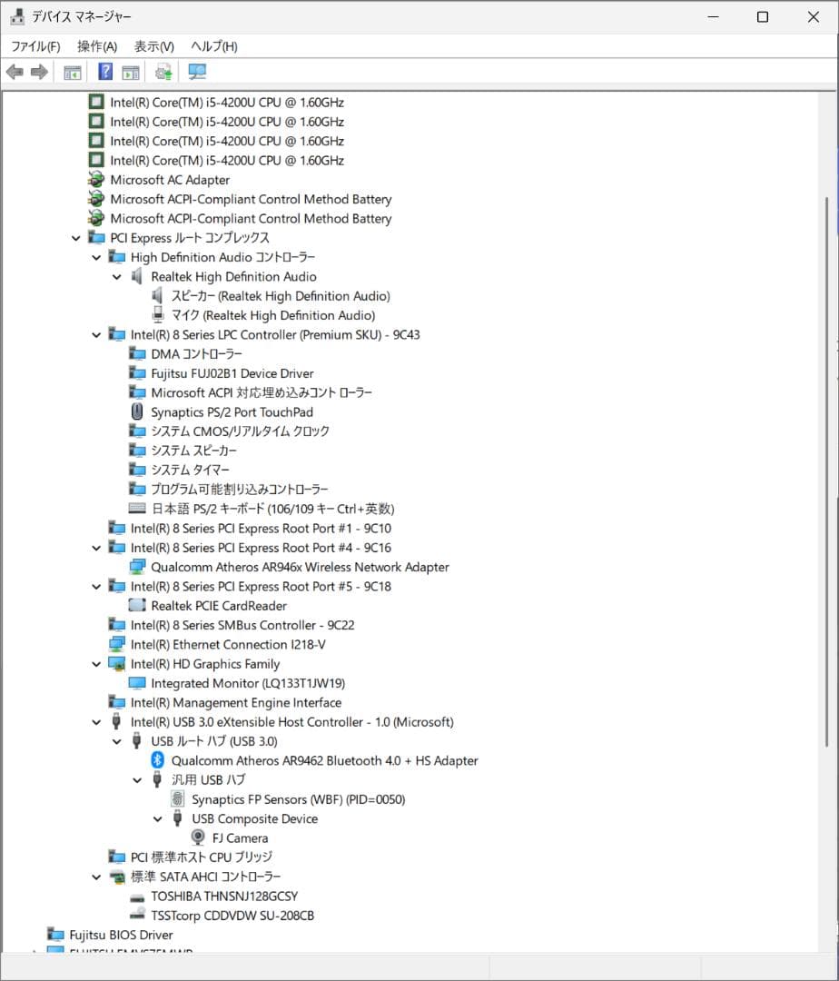839x981 pixels.
Task: Click the vertical scrollbar of the device tree
Action: (x=826, y=471)
